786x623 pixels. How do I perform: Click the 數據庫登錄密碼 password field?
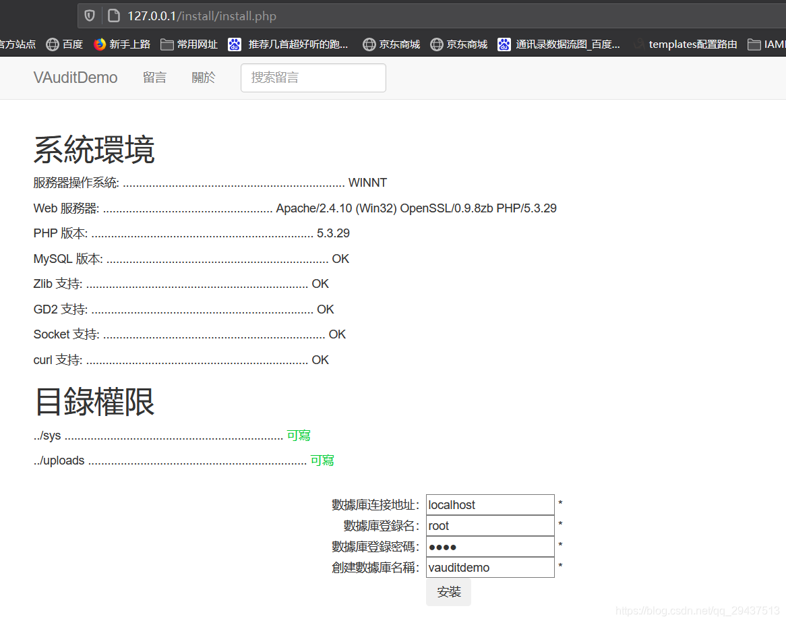click(x=490, y=547)
